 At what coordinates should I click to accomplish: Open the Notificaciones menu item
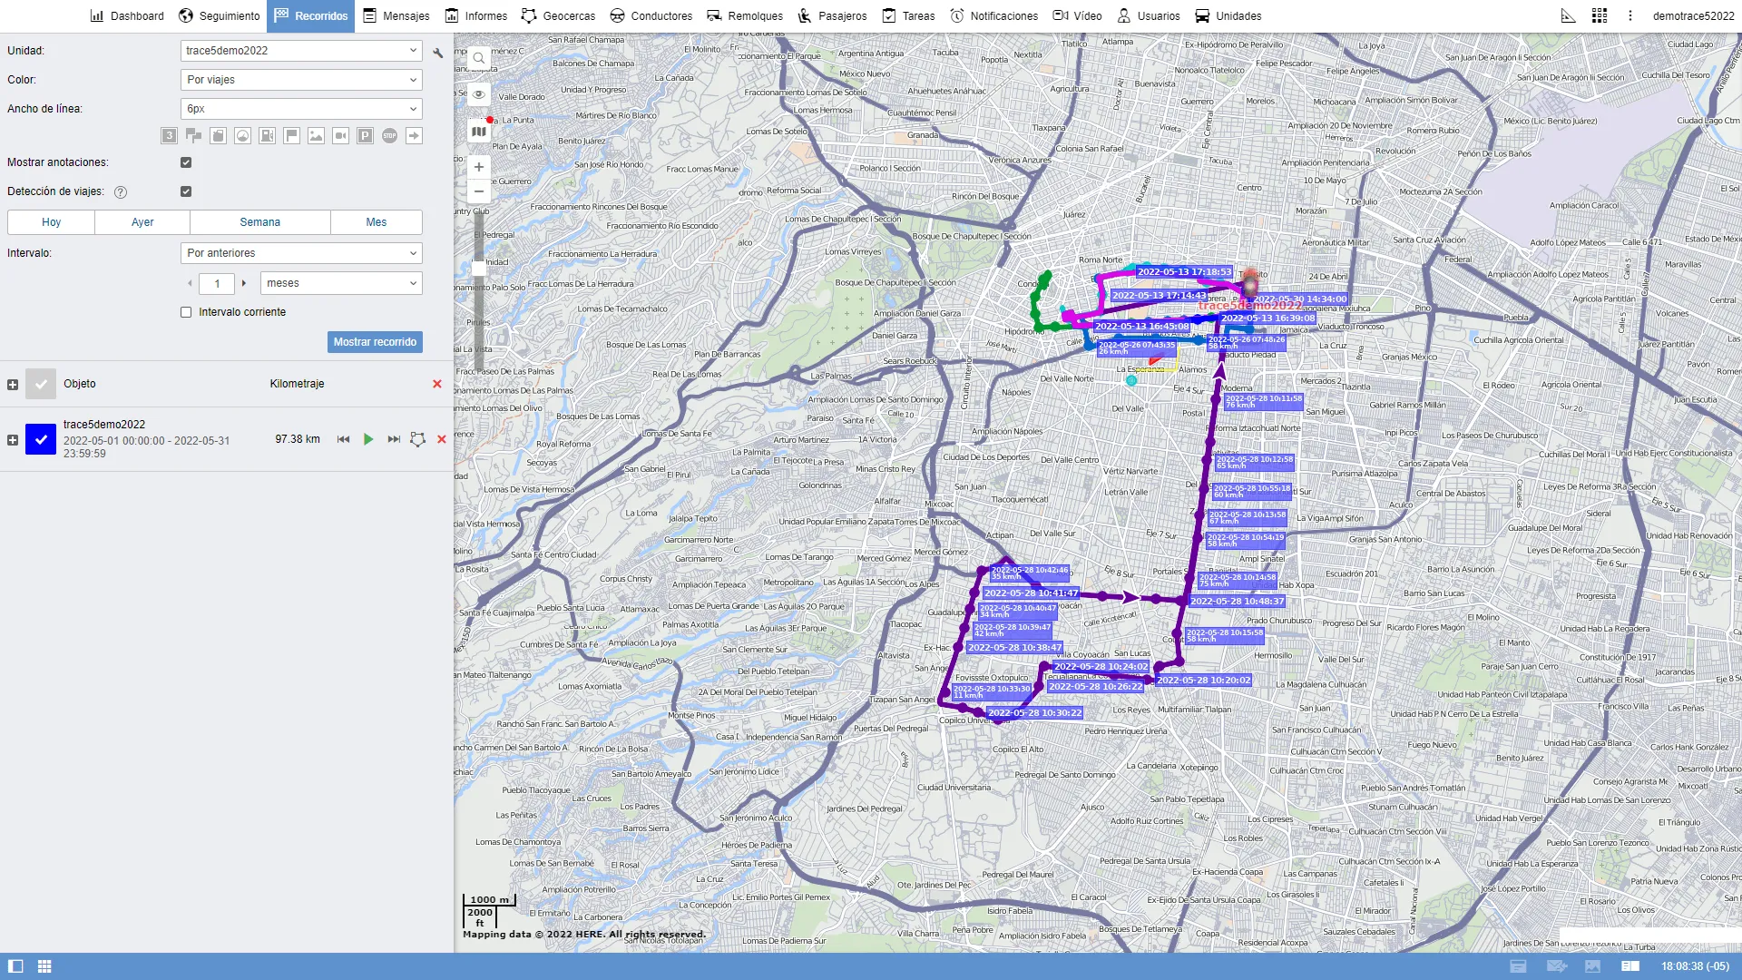click(993, 15)
